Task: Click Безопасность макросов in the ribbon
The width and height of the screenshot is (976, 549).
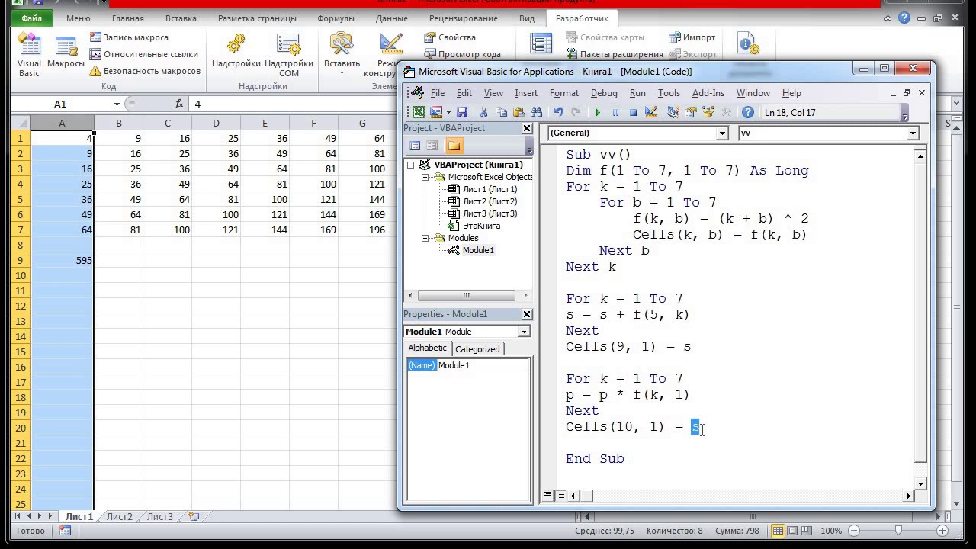Action: [145, 71]
